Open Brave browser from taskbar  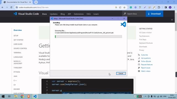[29, 97]
